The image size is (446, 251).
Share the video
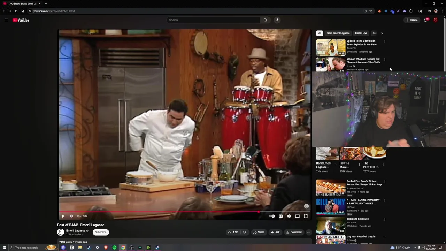[x=259, y=232]
